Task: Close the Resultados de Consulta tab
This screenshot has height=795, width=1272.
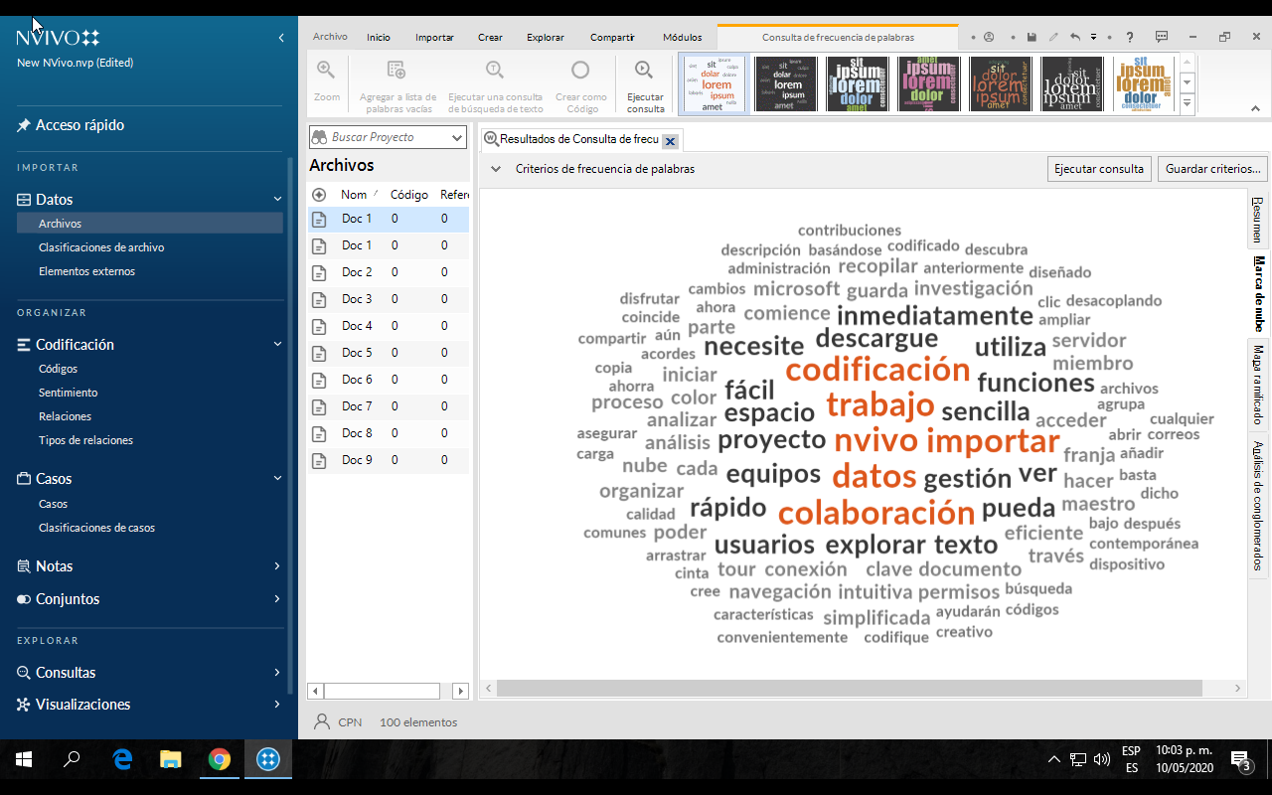Action: 670,141
